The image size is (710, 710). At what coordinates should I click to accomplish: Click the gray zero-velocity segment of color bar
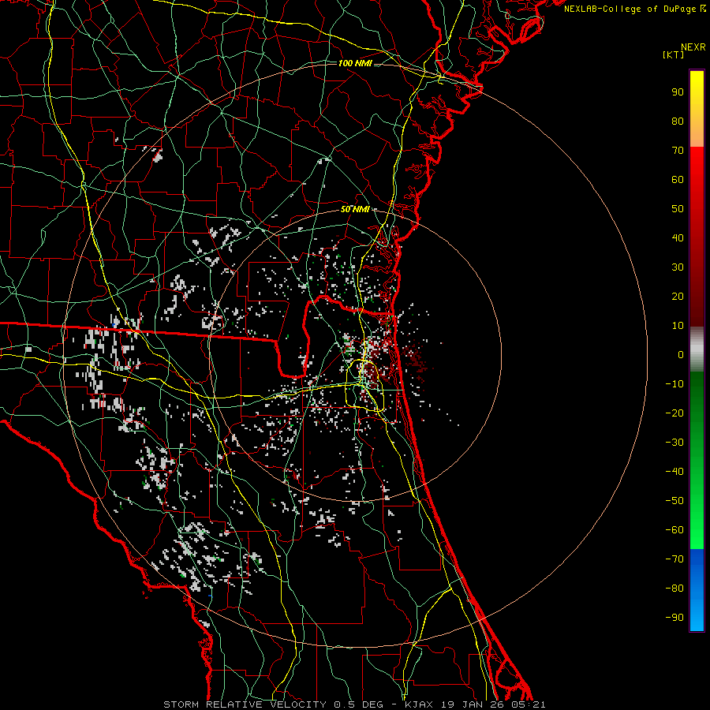tap(697, 349)
